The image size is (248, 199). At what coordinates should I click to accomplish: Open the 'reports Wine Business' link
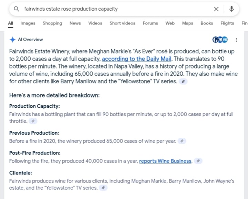click(x=165, y=161)
